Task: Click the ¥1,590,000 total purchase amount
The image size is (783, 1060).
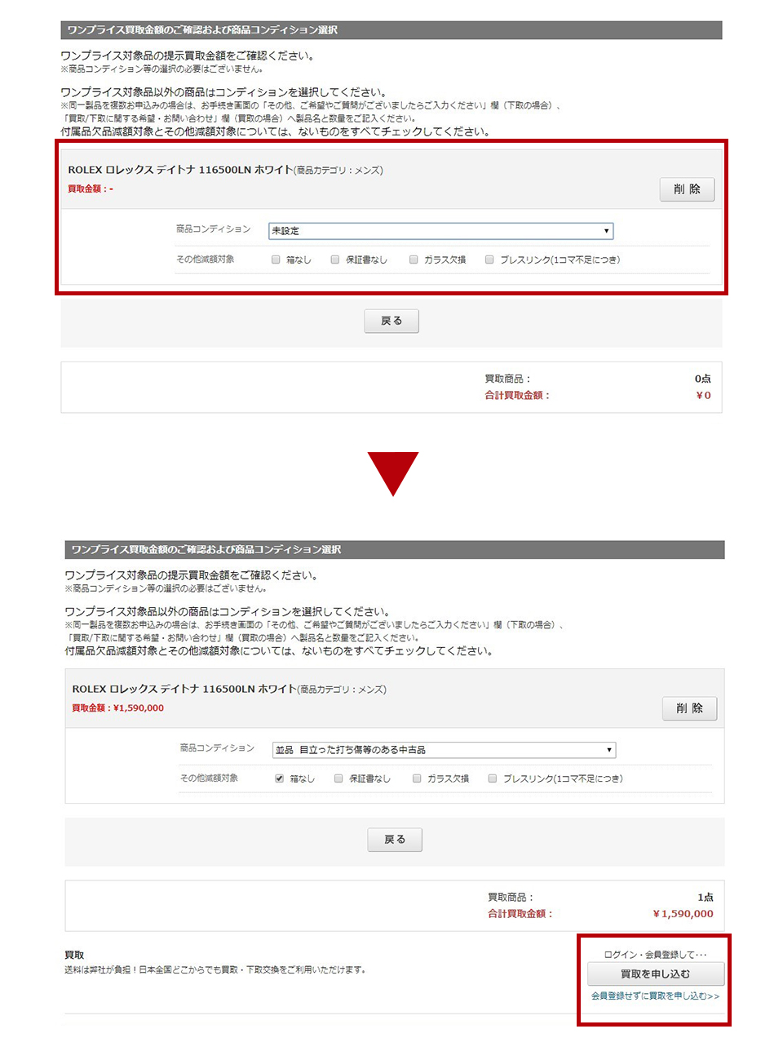Action: 683,914
